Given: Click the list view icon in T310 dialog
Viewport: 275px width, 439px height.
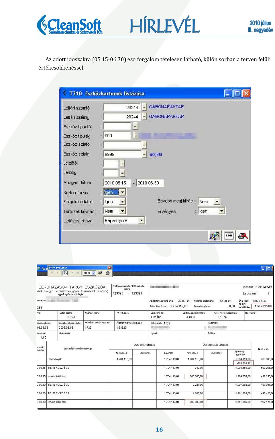Looking at the screenshot, I should click(229, 236).
